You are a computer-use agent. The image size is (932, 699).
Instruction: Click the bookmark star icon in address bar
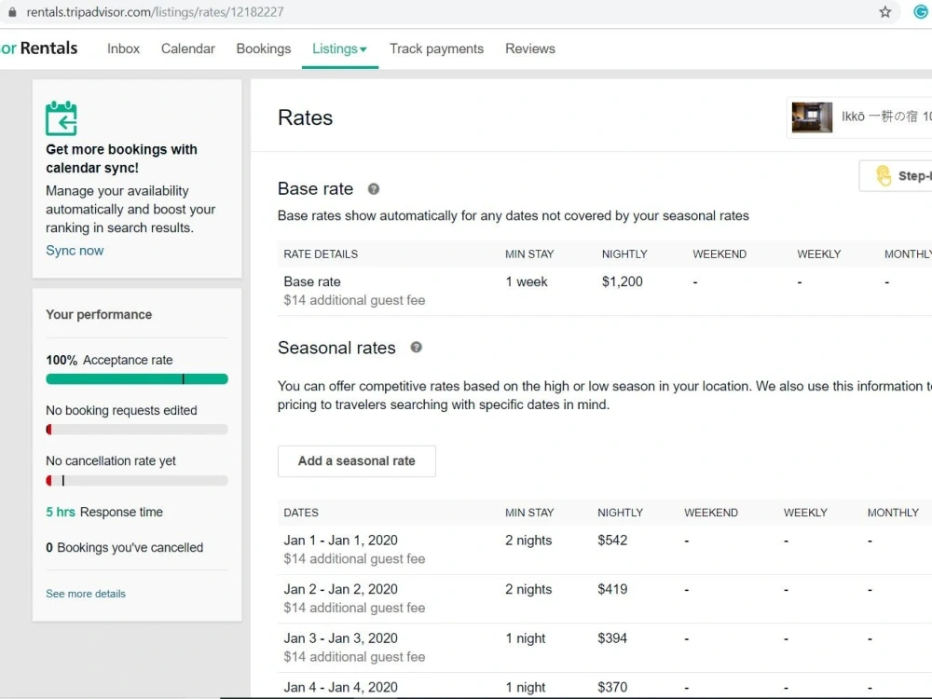tap(885, 12)
